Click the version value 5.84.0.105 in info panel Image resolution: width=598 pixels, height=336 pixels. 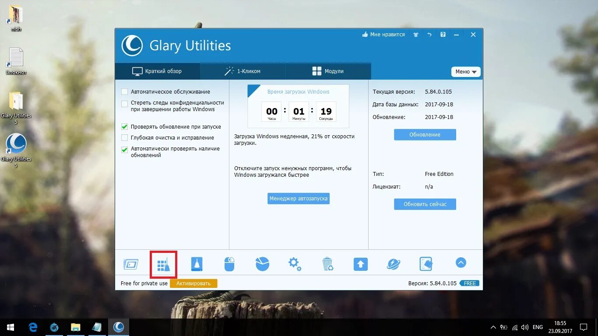438,92
